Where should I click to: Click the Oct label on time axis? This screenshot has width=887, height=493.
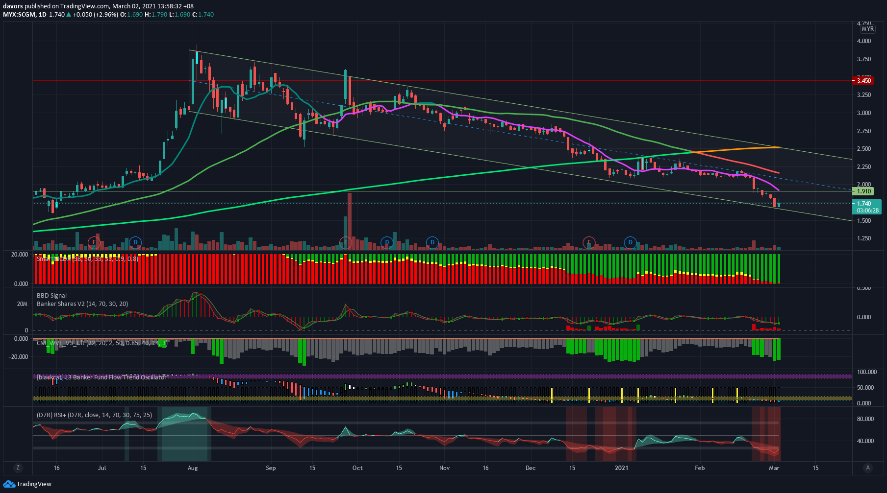357,468
